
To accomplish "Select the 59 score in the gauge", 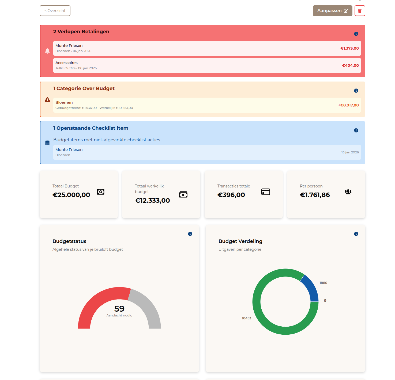I will point(119,309).
